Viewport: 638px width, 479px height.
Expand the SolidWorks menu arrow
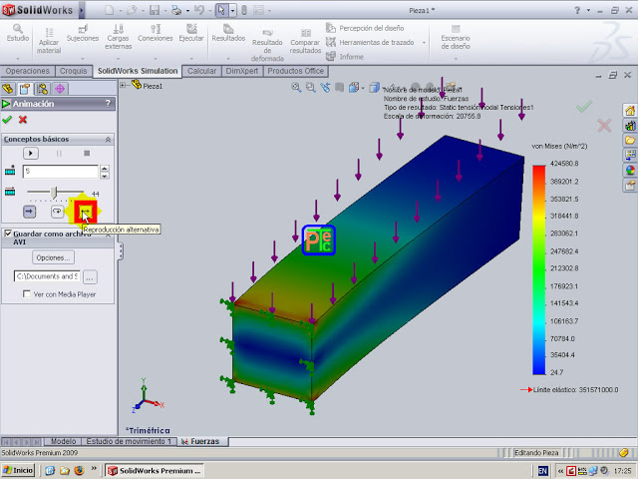(82, 10)
